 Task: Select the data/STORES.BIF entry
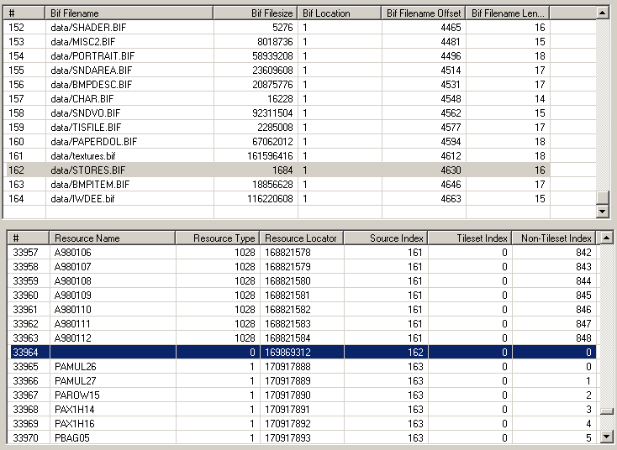pos(277,170)
